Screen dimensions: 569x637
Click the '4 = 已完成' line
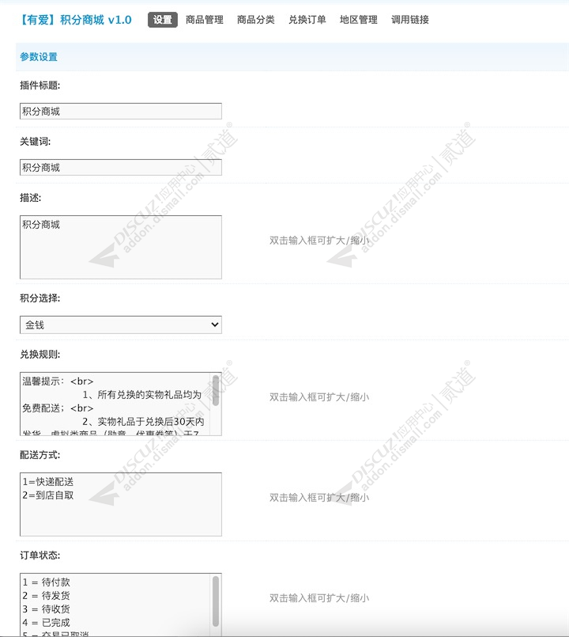[47, 623]
